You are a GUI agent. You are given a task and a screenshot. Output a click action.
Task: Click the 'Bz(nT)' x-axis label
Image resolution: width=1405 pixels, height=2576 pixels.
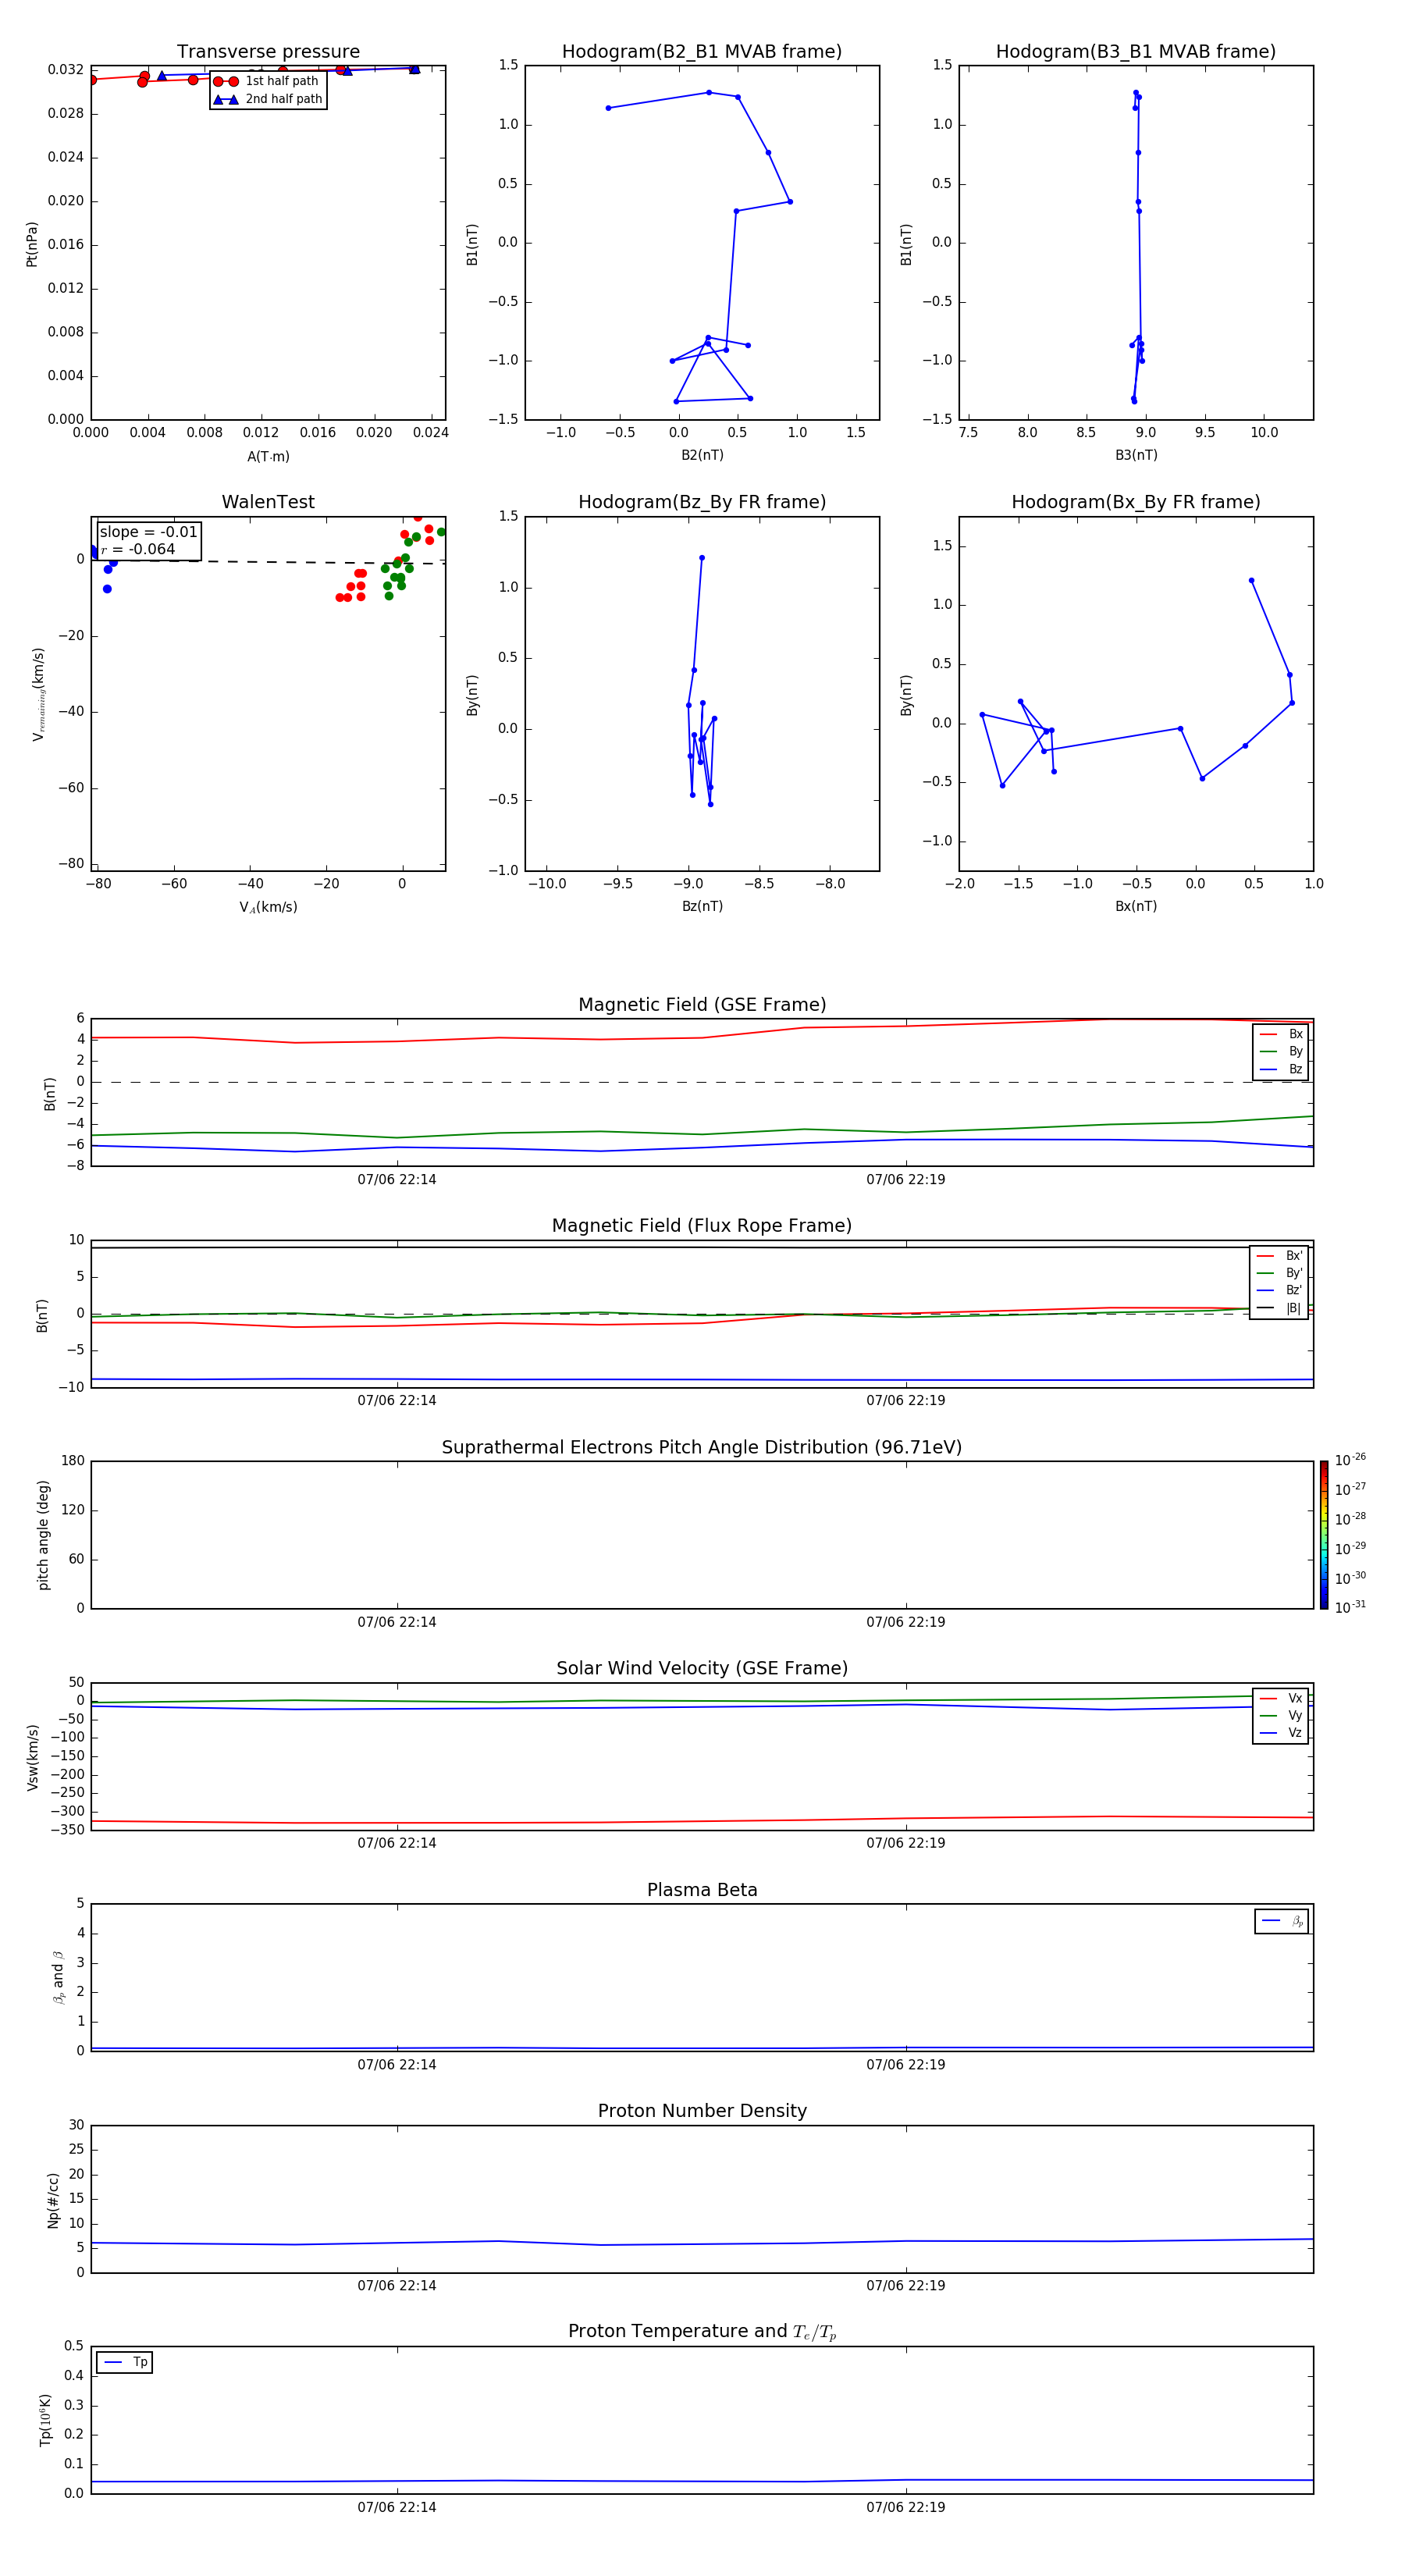point(702,906)
